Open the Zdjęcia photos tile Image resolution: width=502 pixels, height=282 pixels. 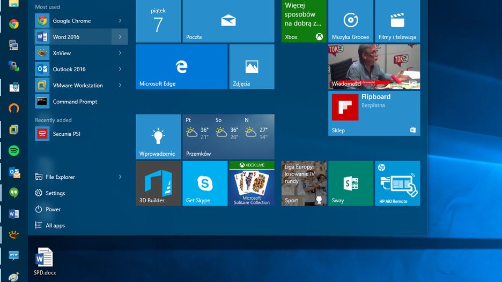pos(252,67)
